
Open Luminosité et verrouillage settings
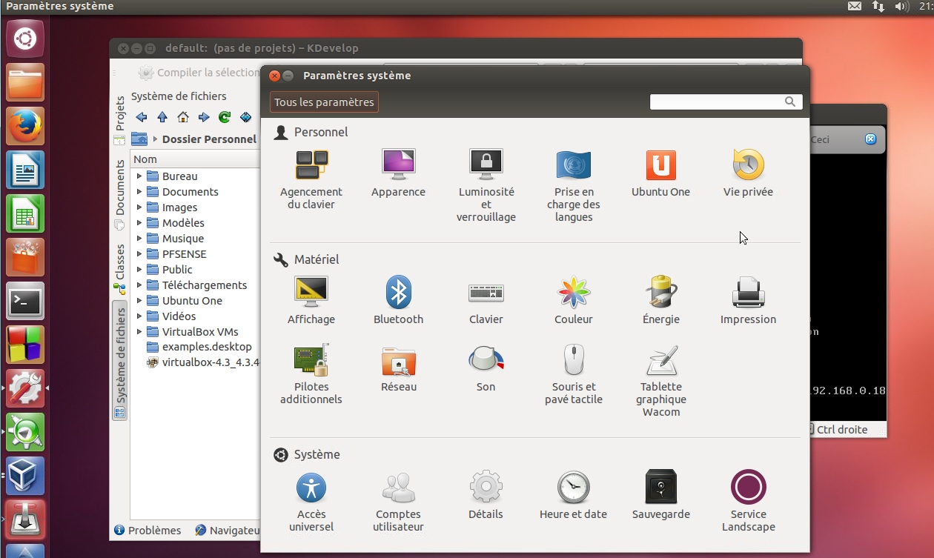(486, 165)
